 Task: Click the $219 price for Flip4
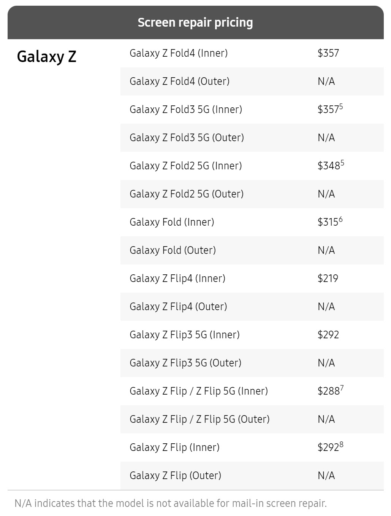pyautogui.click(x=328, y=279)
